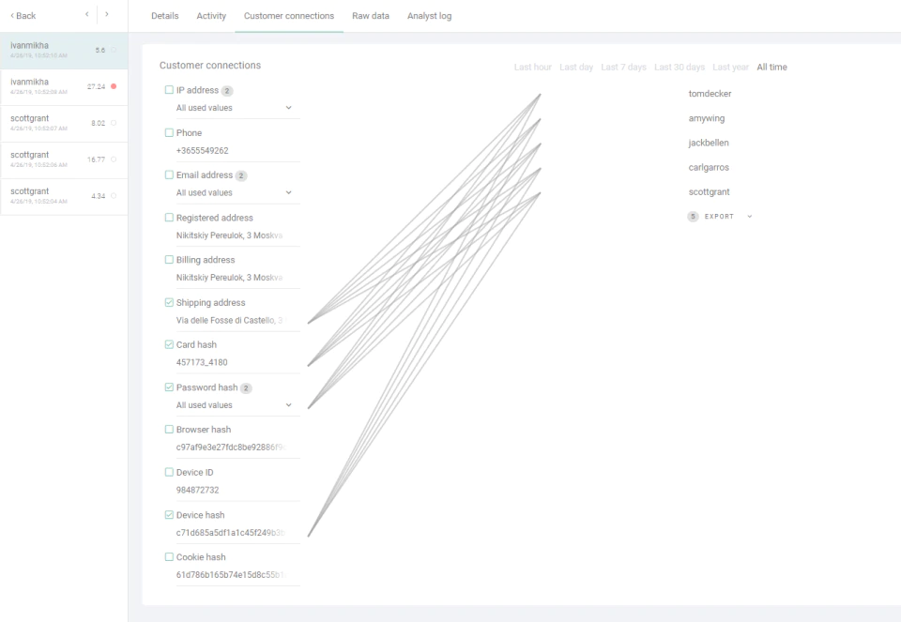901x622 pixels.
Task: Click the count badge next to EXPORT
Action: click(693, 217)
